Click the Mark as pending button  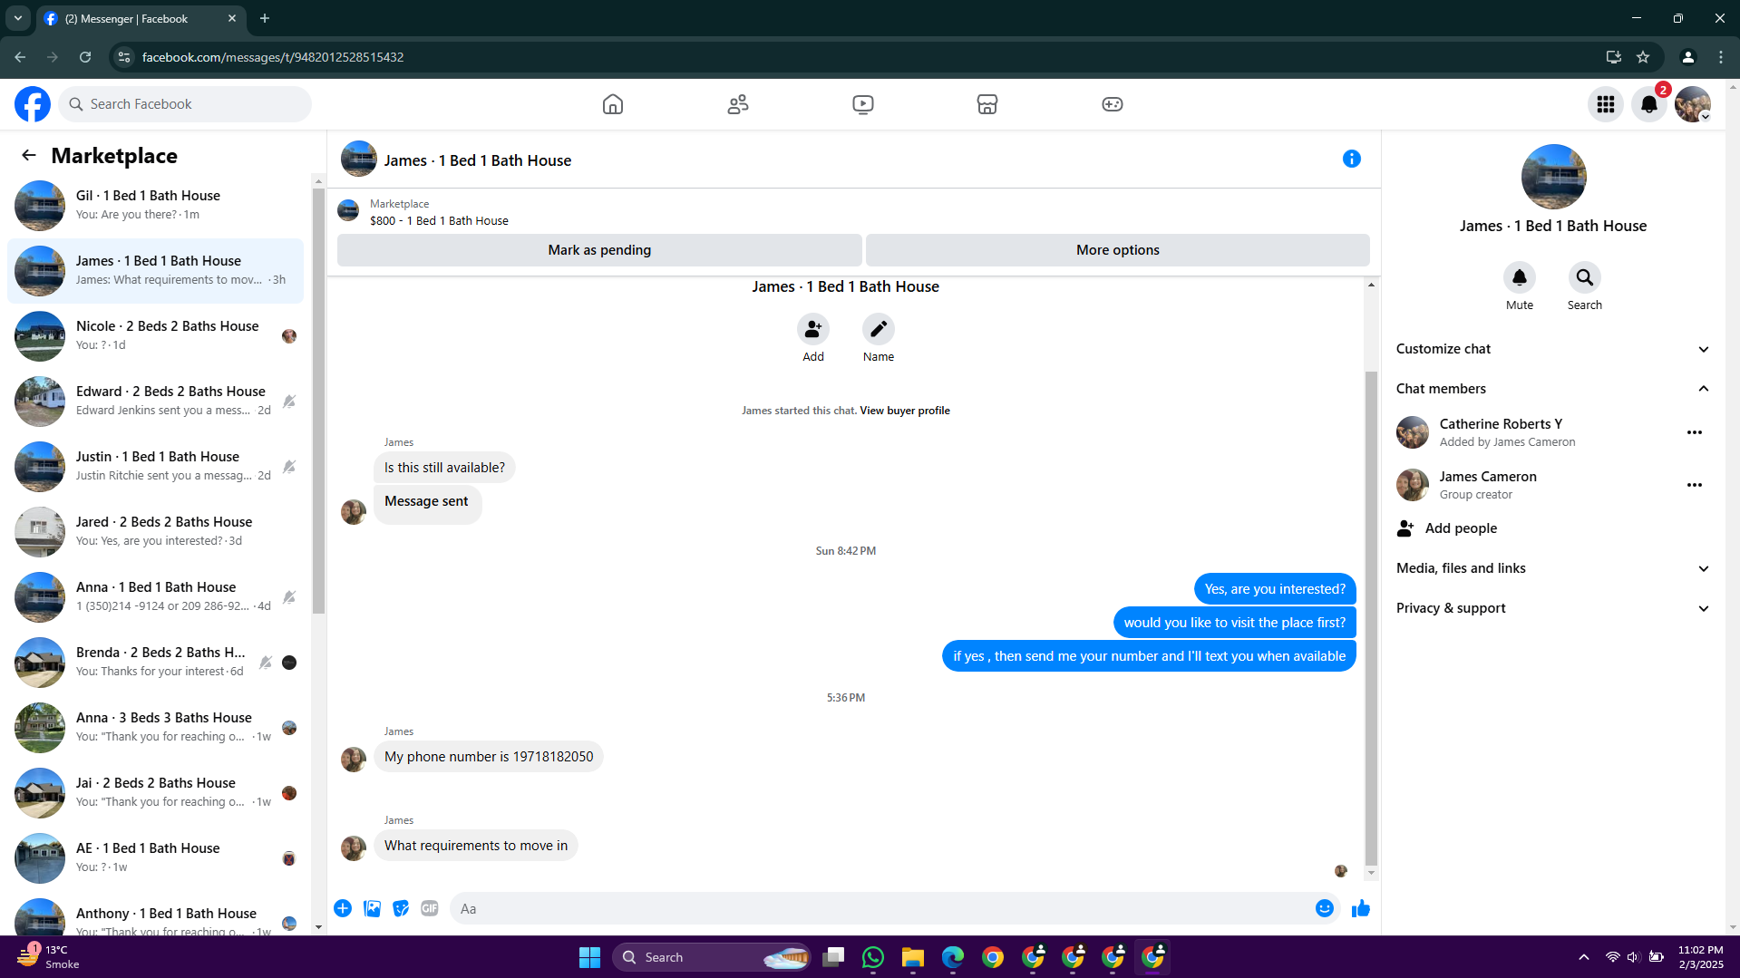[x=599, y=250]
